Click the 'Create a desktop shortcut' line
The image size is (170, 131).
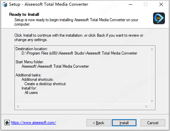45,84
